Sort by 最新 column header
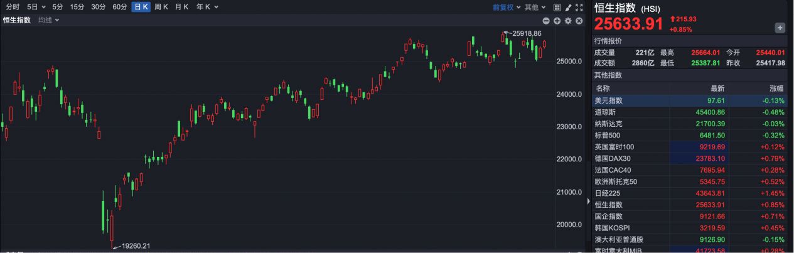Image resolution: width=794 pixels, height=253 pixels. (717, 89)
